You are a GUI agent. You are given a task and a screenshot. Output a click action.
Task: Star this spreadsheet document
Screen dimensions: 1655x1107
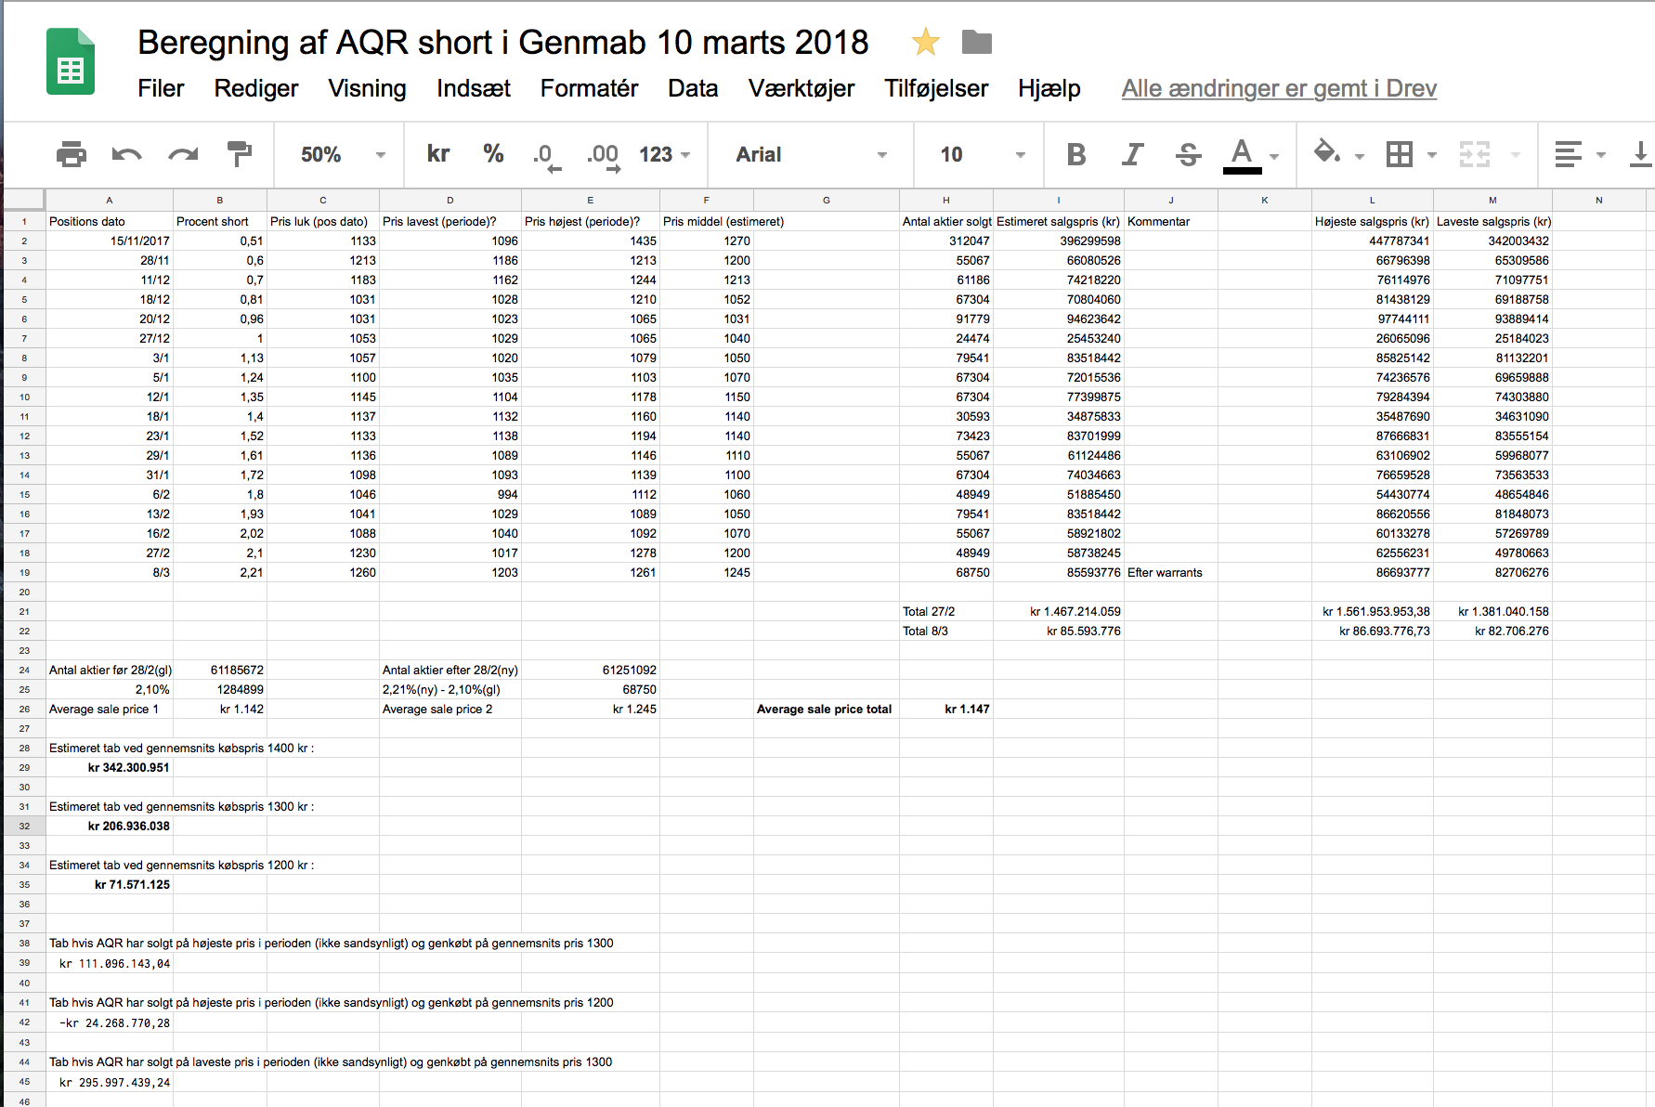coord(925,42)
